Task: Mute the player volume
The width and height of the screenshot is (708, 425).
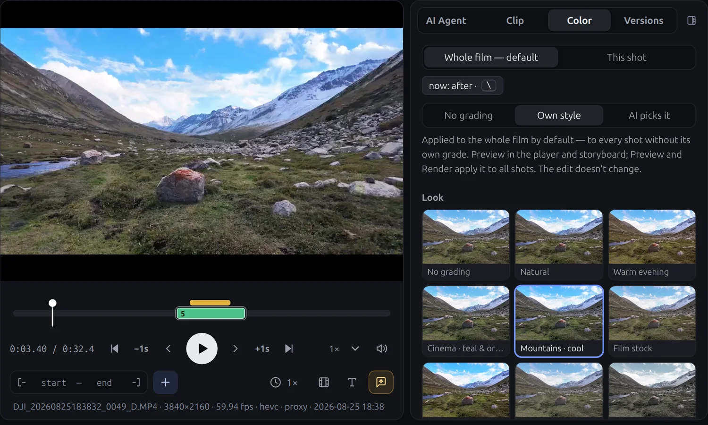Action: coord(382,348)
